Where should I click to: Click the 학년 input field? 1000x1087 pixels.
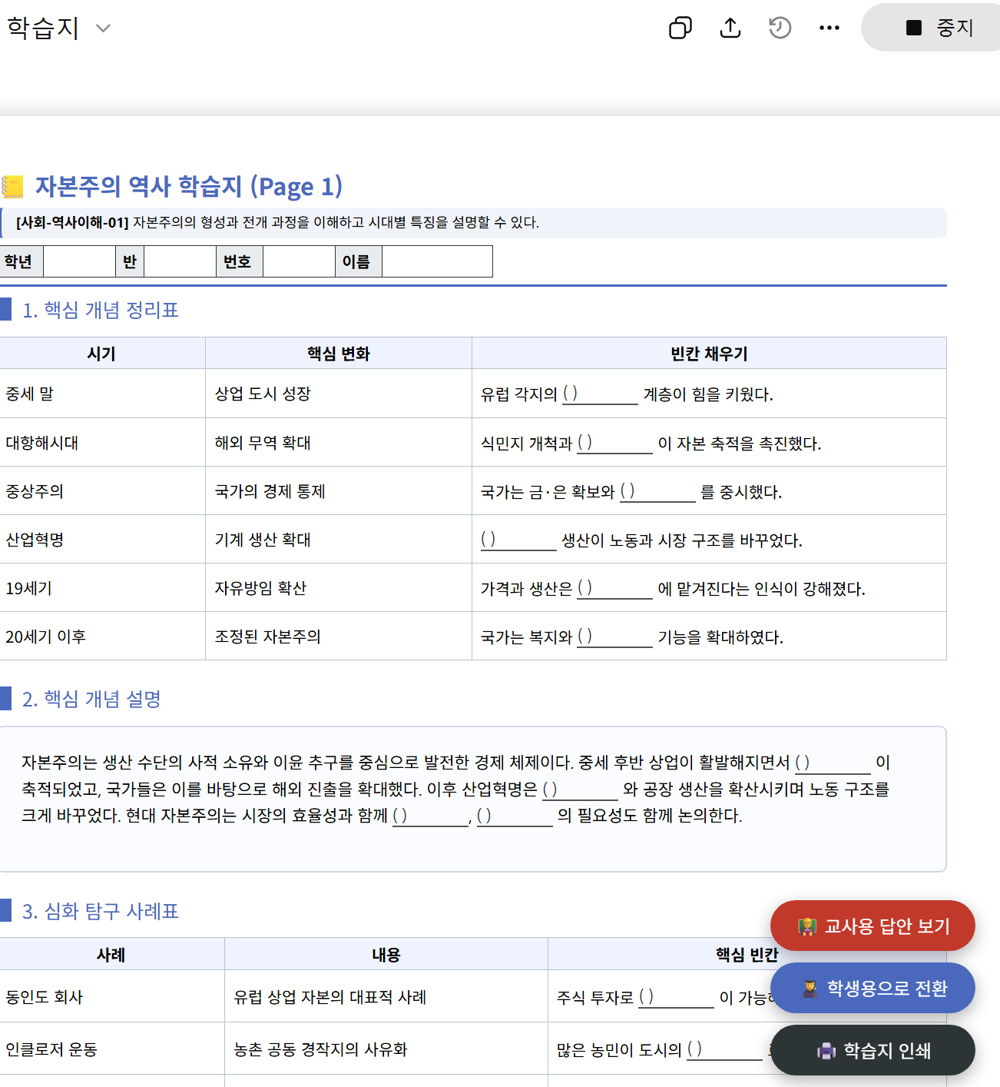tap(79, 261)
